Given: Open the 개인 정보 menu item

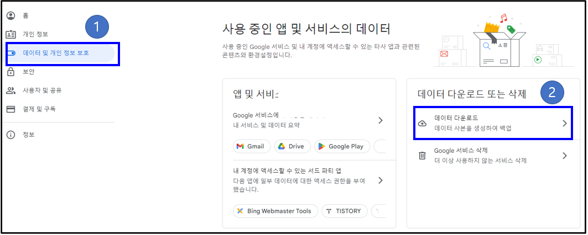Looking at the screenshot, I should click(35, 34).
